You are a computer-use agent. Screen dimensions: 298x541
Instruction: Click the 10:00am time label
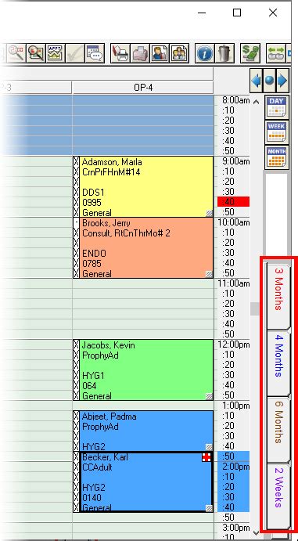(234, 222)
